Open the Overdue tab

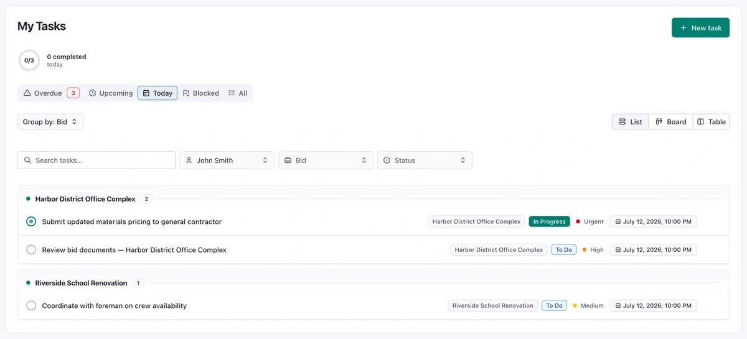(51, 93)
